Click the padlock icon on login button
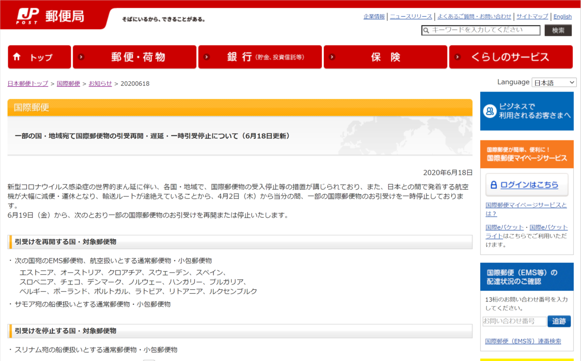Image resolution: width=581 pixels, height=361 pixels. [494, 185]
